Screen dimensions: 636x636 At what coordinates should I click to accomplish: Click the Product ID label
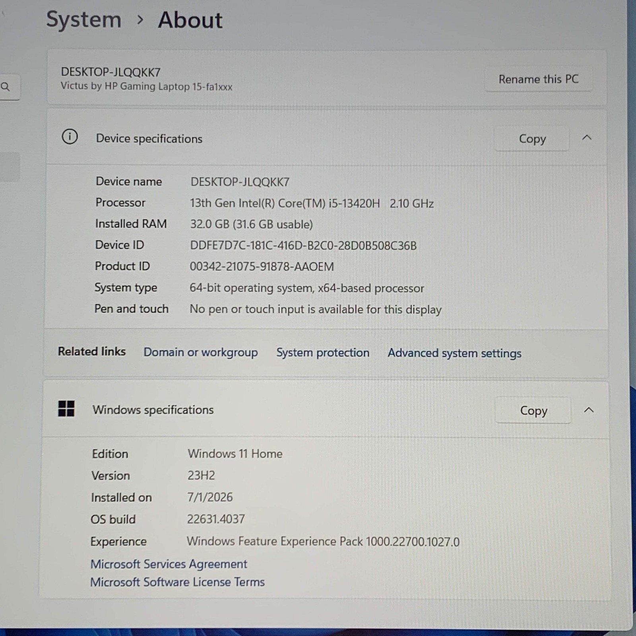pyautogui.click(x=122, y=266)
